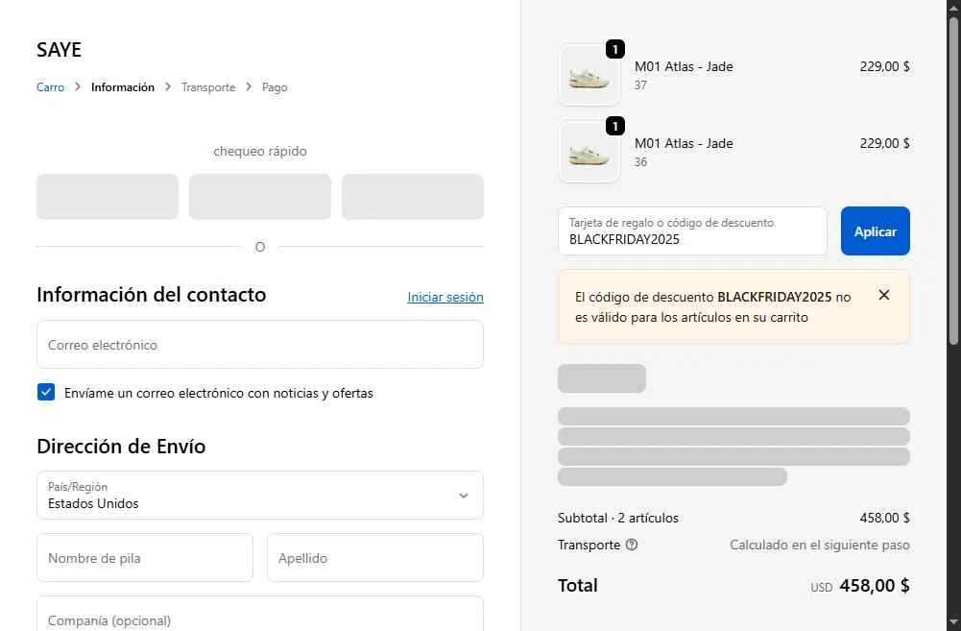Click the SAYE store logo
The image size is (961, 631).
point(59,50)
